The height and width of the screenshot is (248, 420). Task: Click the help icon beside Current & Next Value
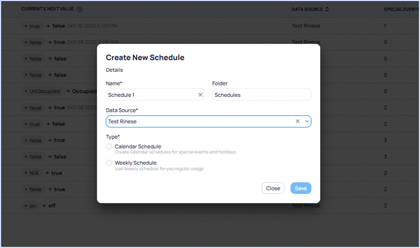tap(79, 10)
